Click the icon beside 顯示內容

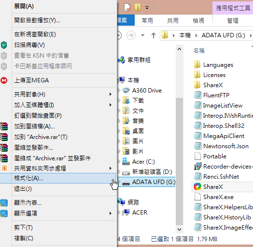pyautogui.click(x=4, y=203)
